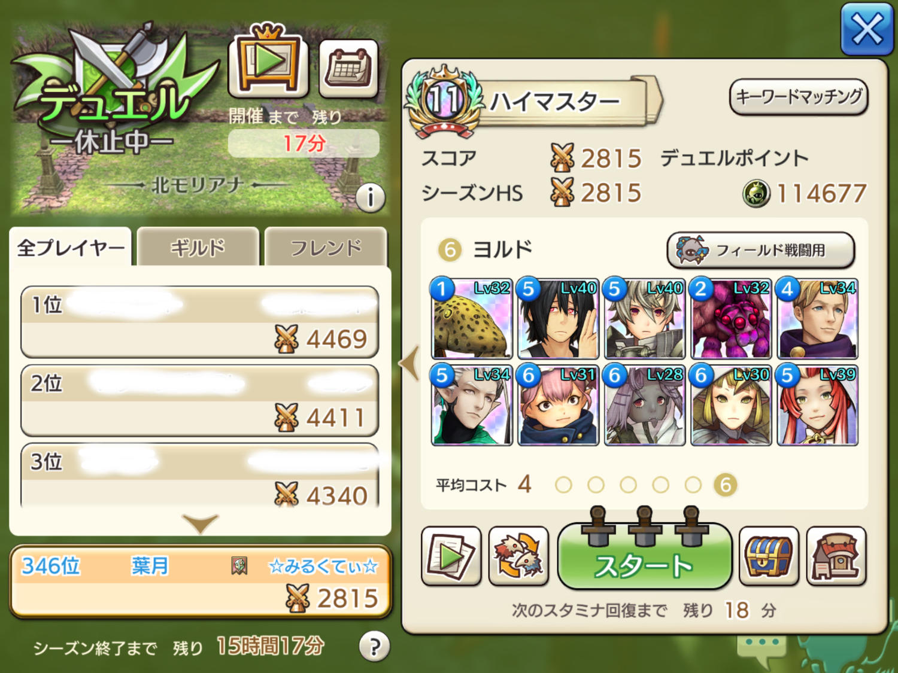
Task: Expand ranking list with down chevron
Action: click(200, 523)
